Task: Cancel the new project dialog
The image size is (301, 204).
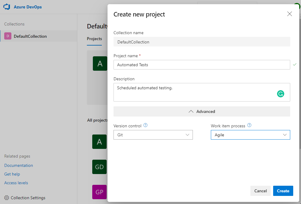Action: click(x=260, y=191)
